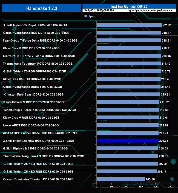
Task: Select the Kingston Fury Beast DDR5-5200 C36 label
Action: [34, 94]
